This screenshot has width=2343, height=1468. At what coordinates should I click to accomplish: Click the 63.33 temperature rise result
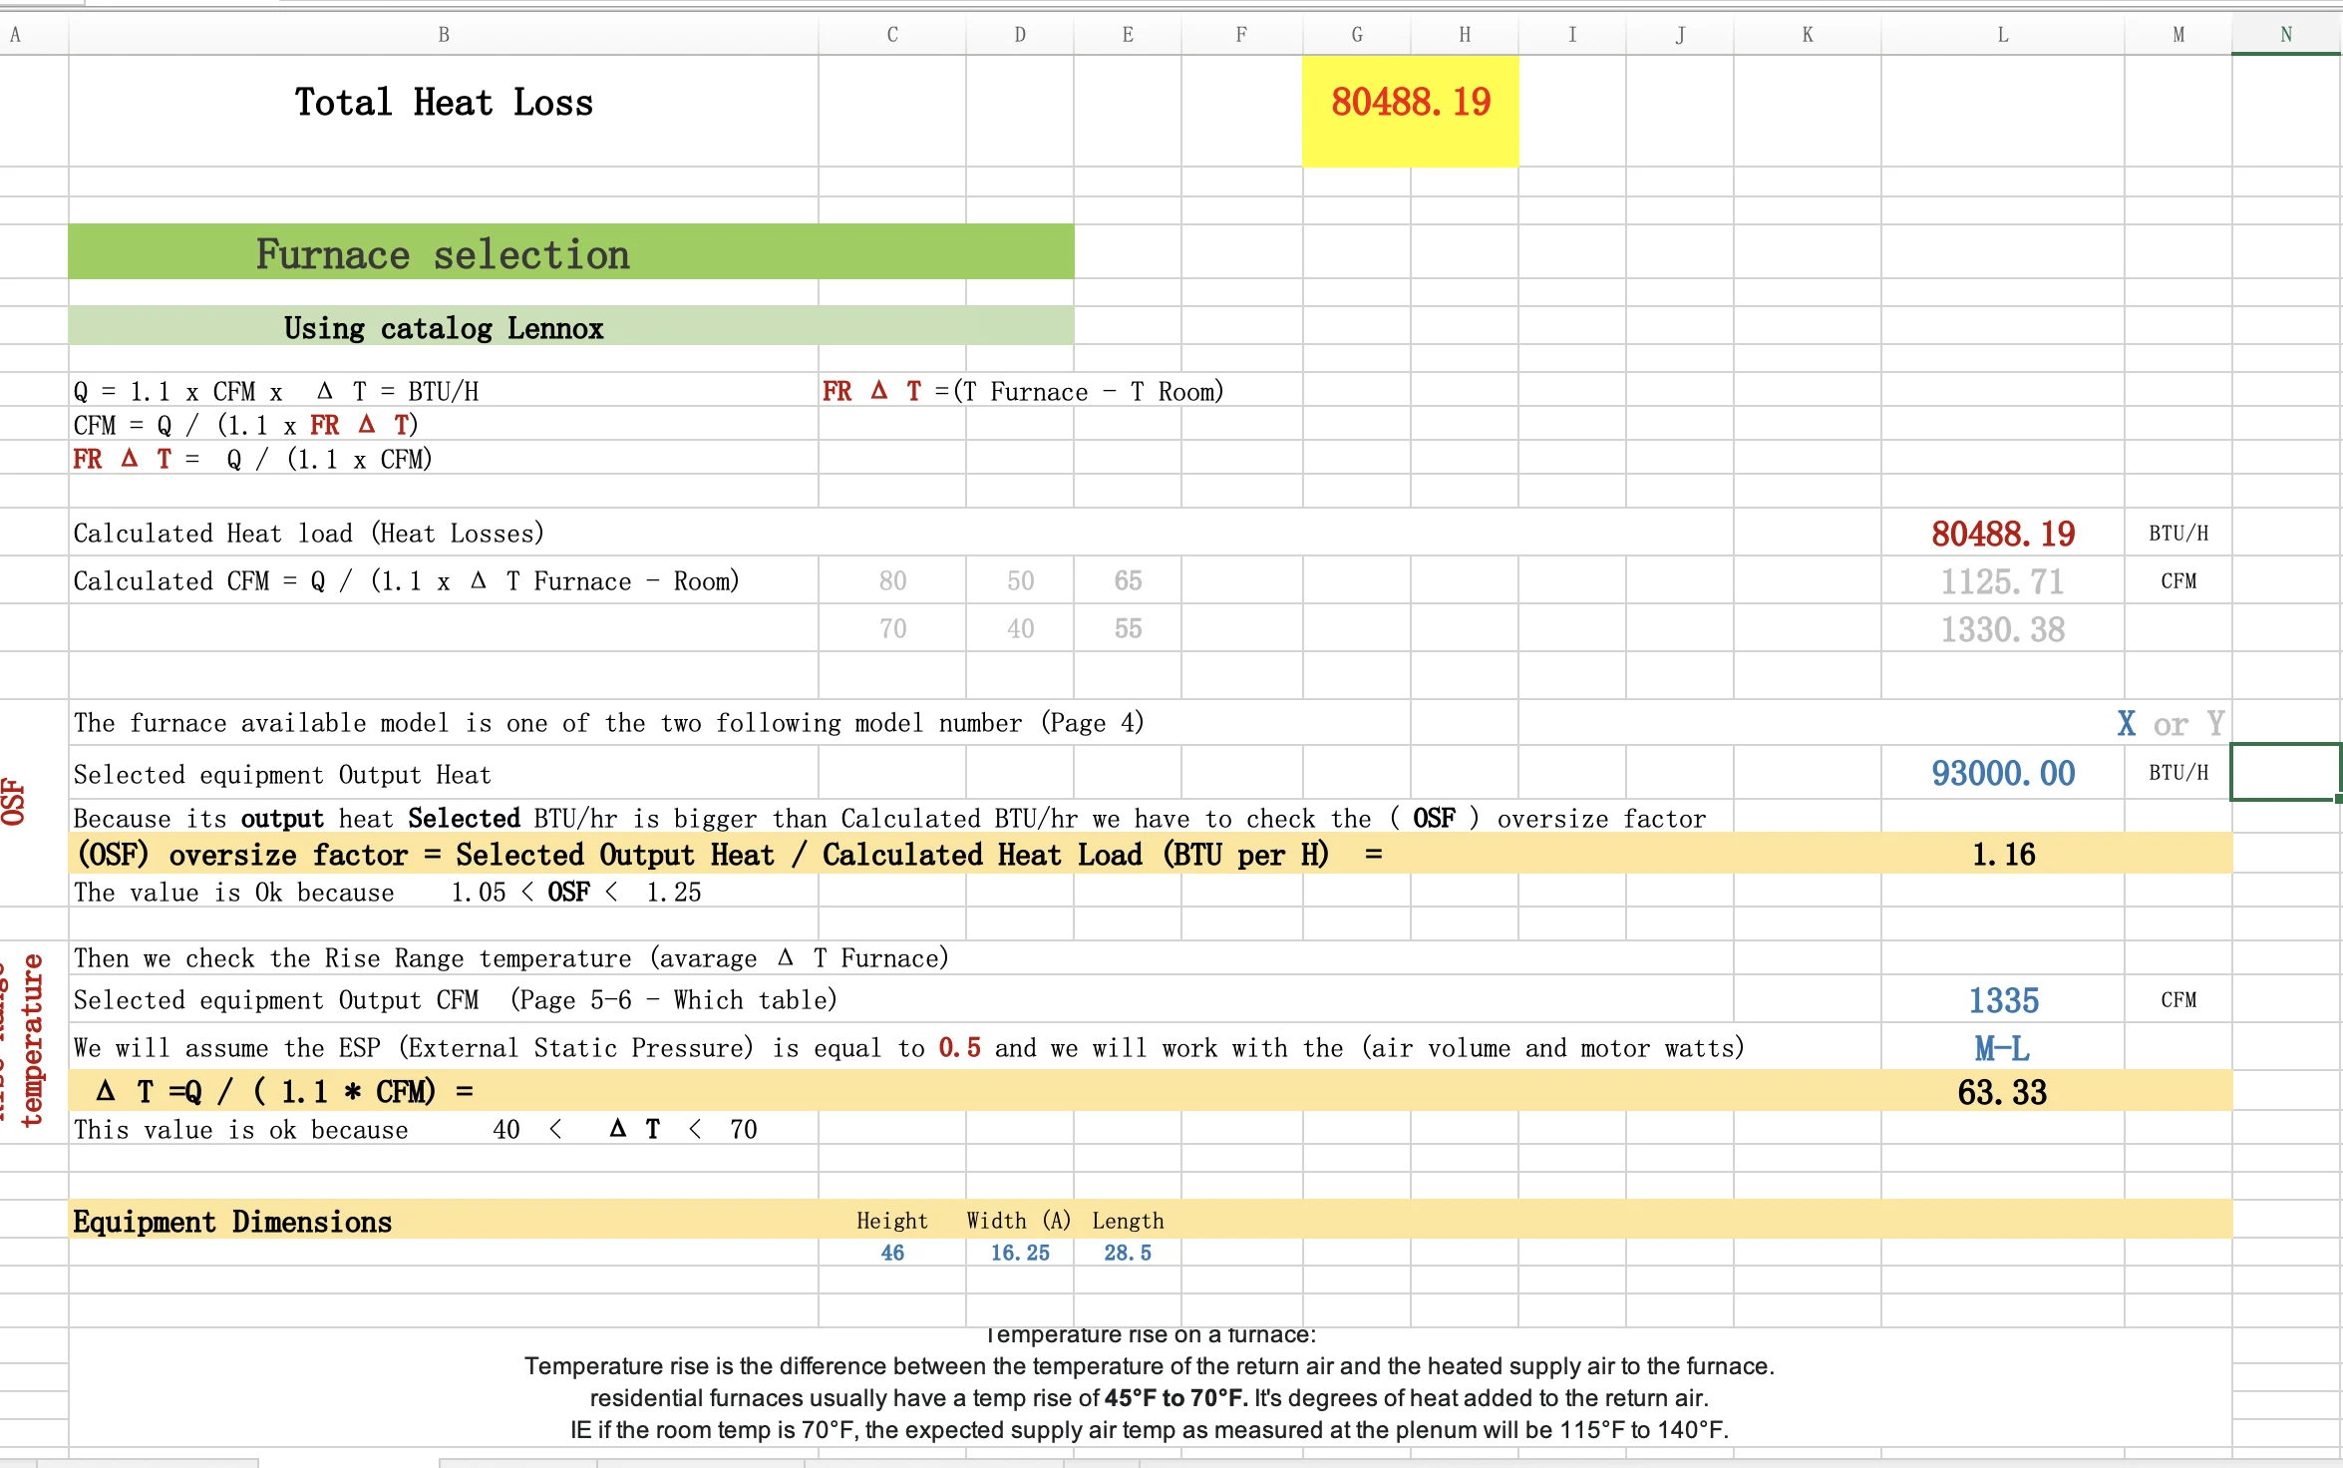tap(2003, 1092)
